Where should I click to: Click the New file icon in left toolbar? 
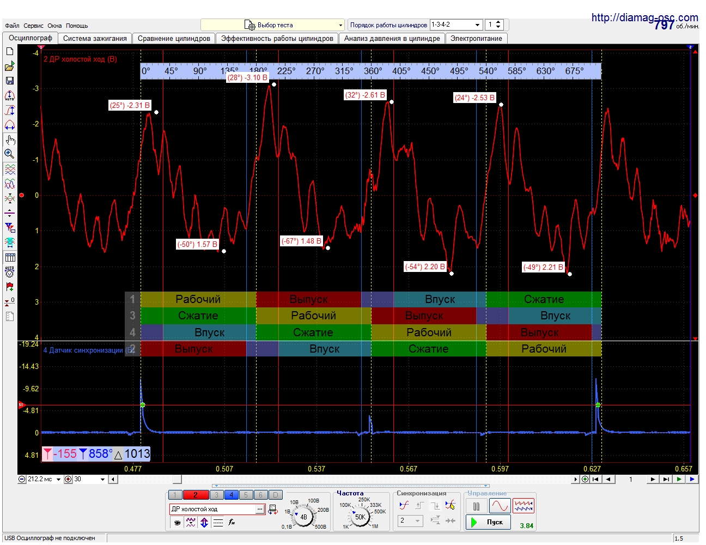pyautogui.click(x=10, y=51)
